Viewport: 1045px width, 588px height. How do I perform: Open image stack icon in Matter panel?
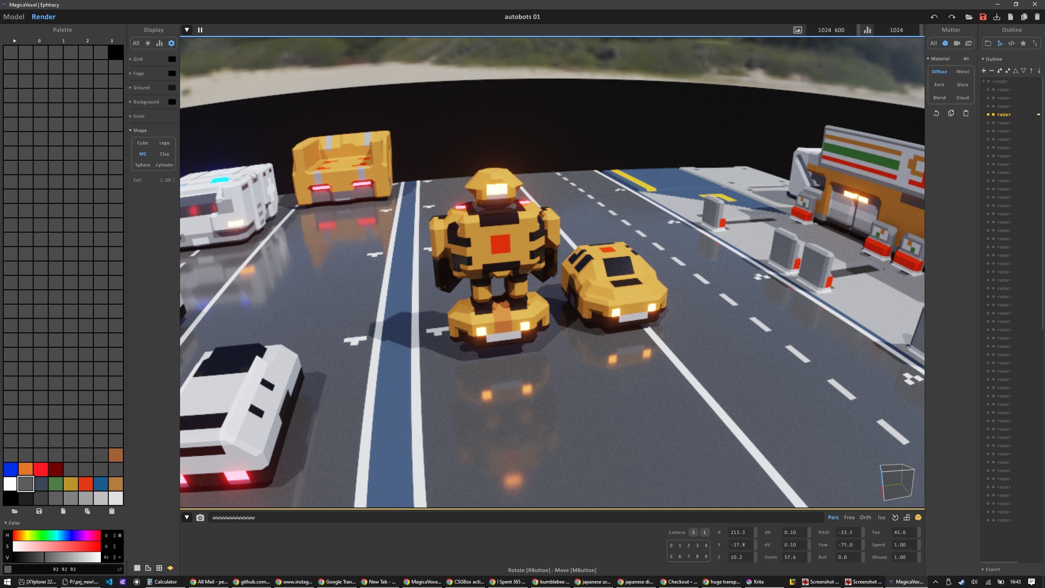[968, 43]
